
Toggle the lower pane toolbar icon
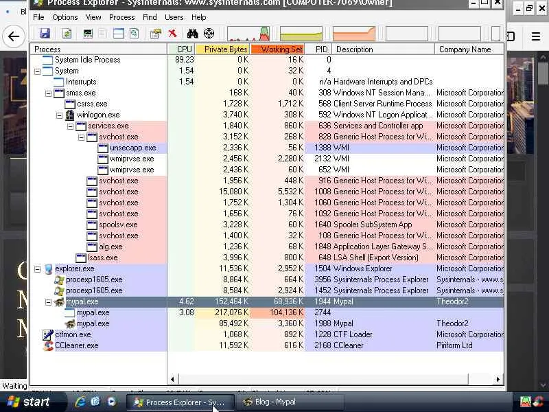[x=119, y=33]
